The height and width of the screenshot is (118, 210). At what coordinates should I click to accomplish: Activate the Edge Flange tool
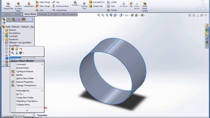tap(43, 2)
